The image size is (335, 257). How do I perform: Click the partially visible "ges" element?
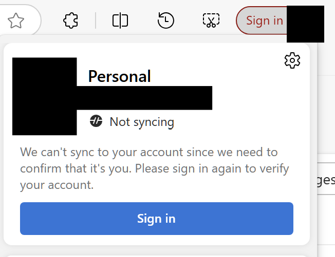(x=326, y=180)
